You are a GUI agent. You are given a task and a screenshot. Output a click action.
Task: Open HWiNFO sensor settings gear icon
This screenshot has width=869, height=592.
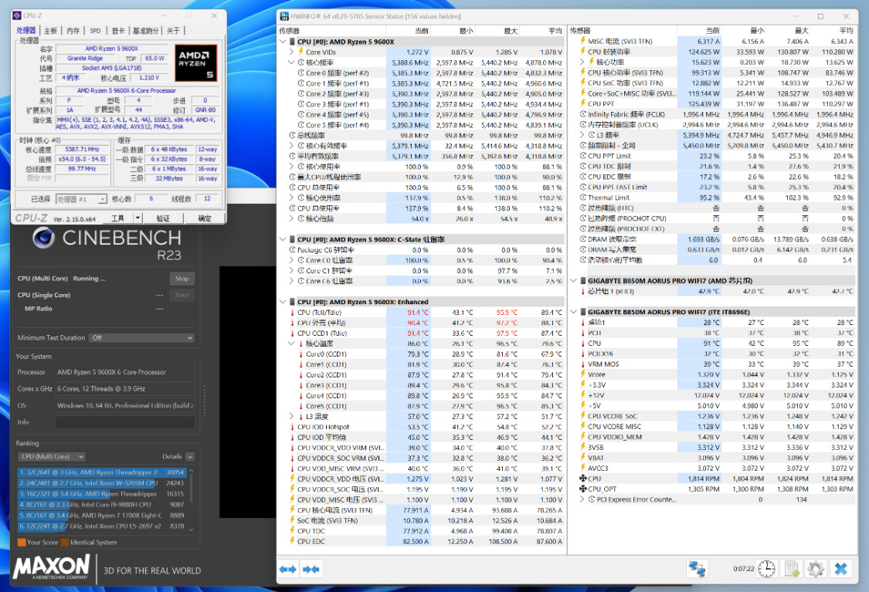tap(816, 569)
